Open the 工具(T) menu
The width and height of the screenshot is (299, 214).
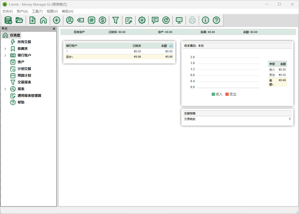pos(37,11)
